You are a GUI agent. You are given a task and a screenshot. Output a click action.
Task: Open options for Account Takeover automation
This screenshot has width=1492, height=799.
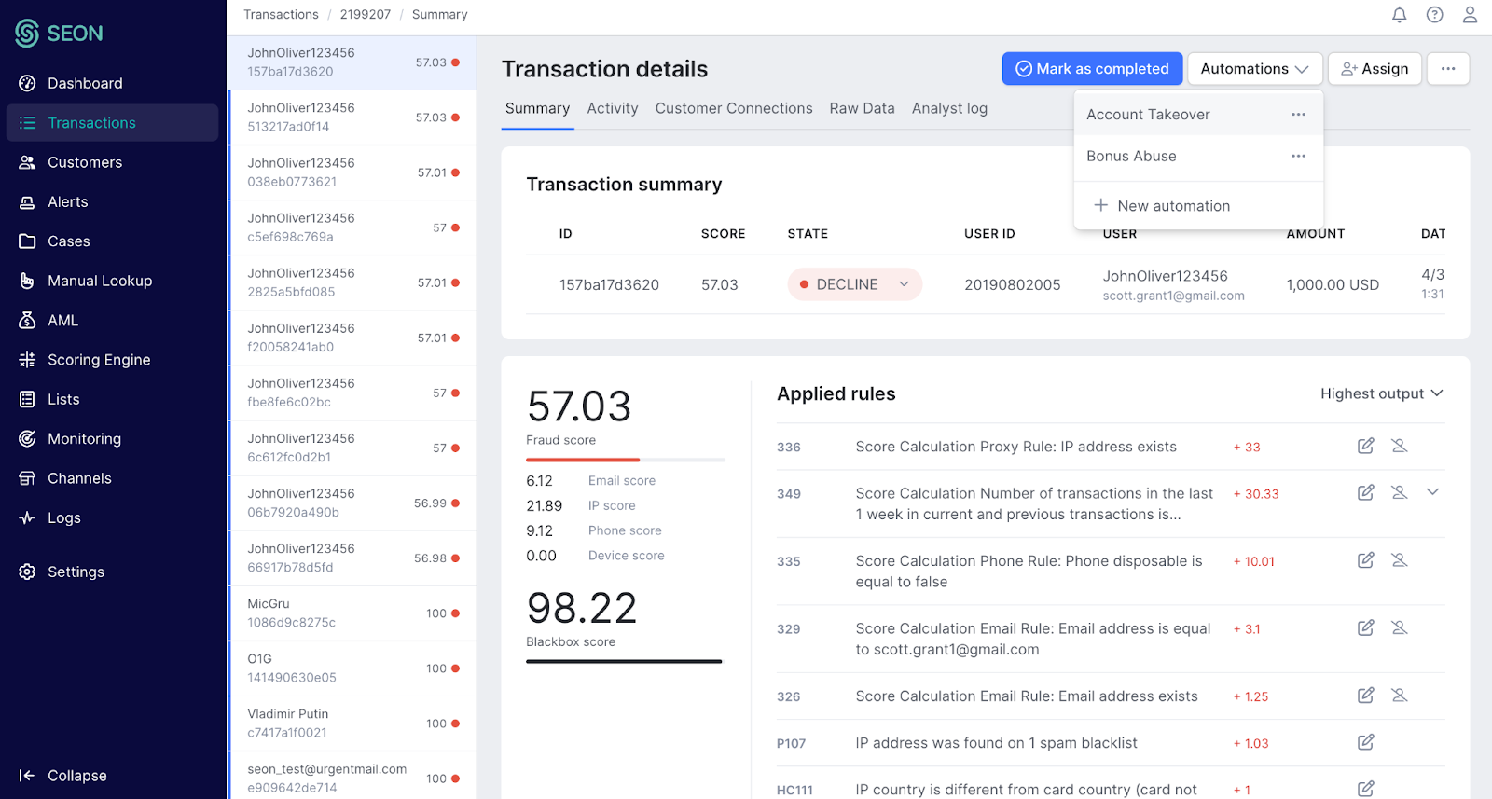[1298, 115]
